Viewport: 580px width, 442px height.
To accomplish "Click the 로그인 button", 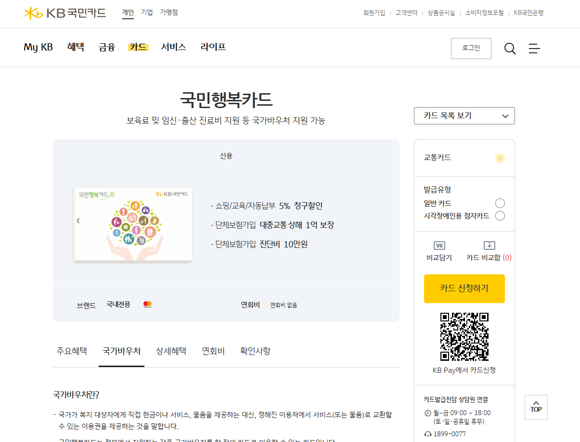I will 471,49.
